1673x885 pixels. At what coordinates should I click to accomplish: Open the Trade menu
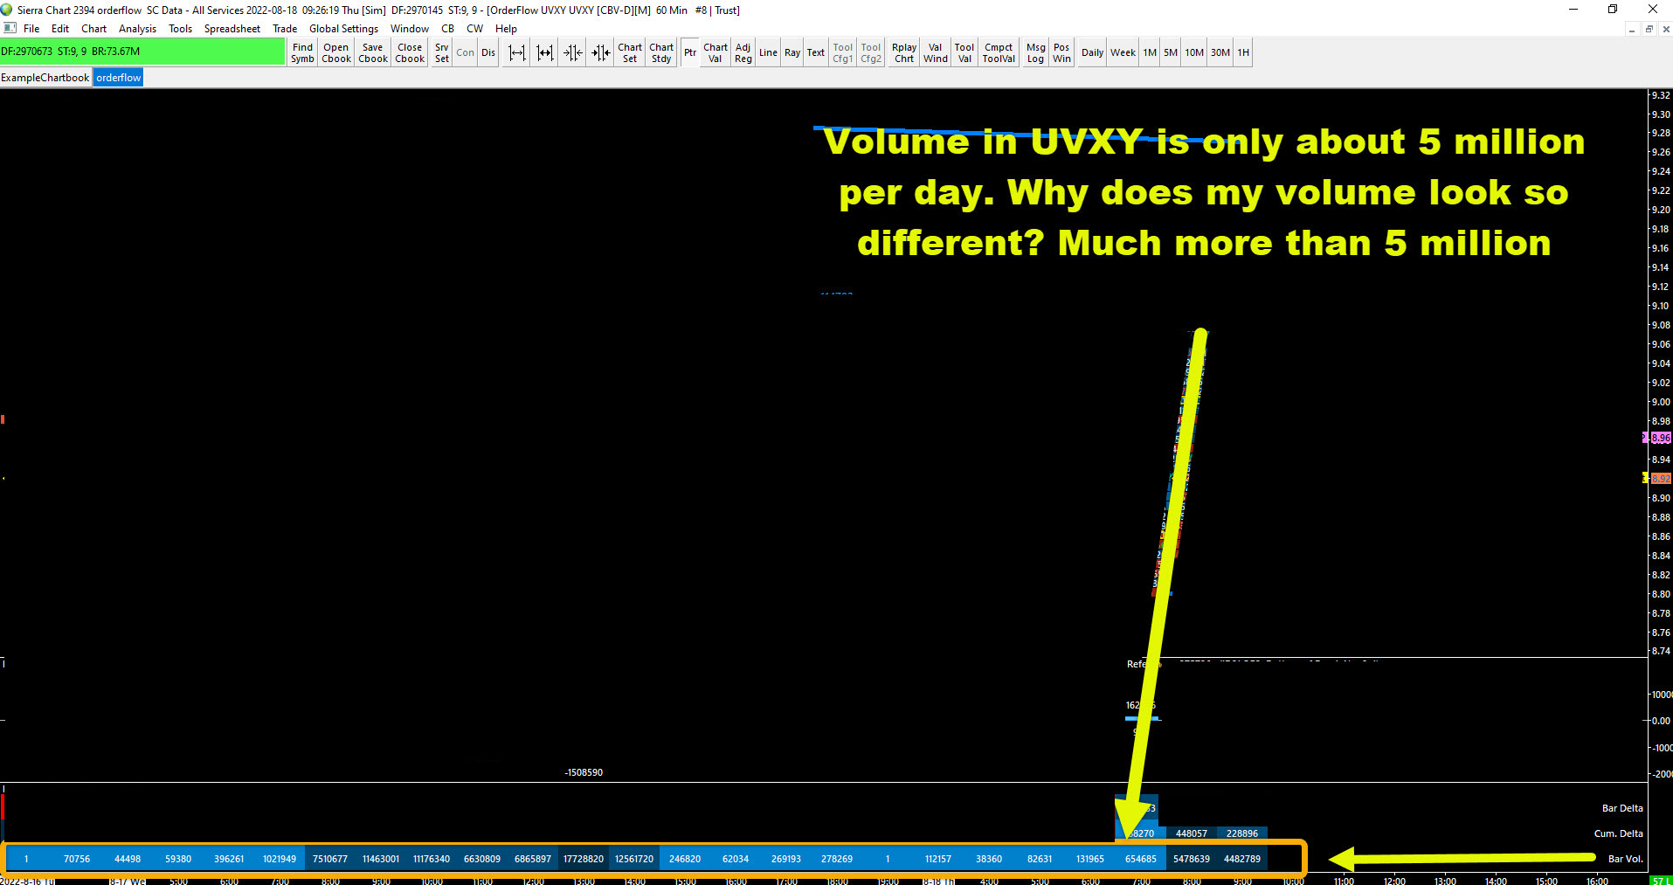click(285, 29)
